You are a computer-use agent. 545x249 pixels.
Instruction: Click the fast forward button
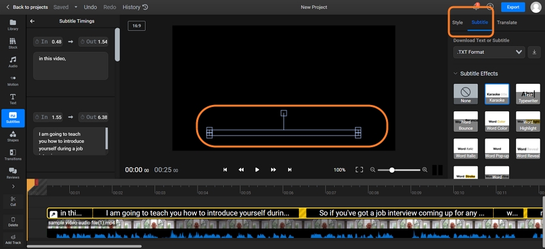[x=274, y=170]
